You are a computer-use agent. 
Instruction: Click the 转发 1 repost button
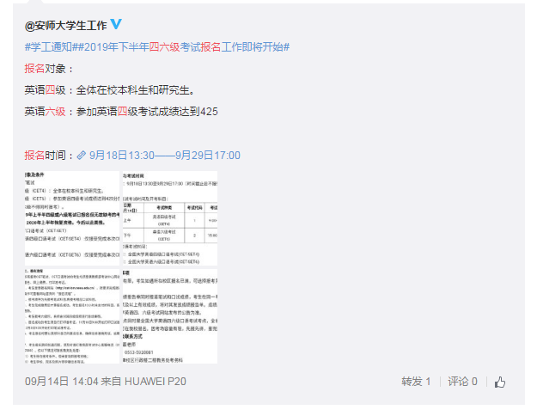tap(416, 382)
